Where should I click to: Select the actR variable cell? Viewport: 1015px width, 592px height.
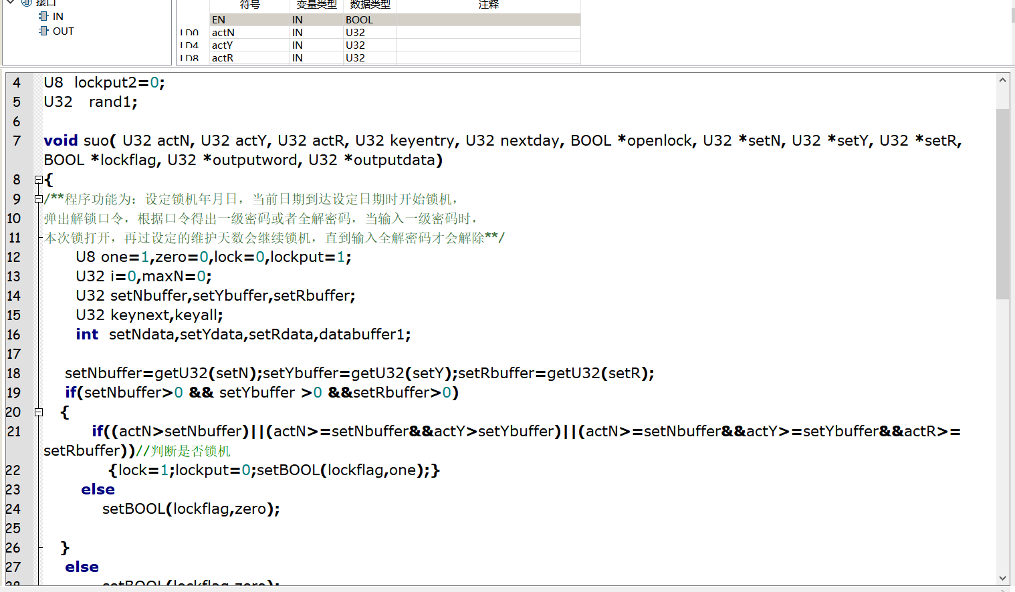click(249, 58)
